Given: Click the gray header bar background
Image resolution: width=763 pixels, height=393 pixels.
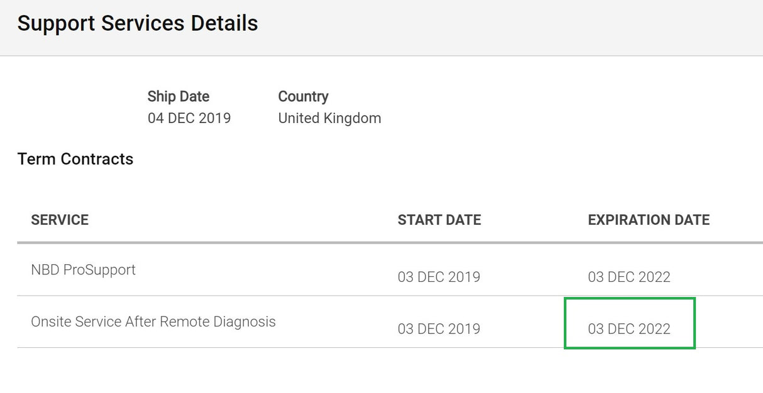Looking at the screenshot, I should pyautogui.click(x=503, y=28).
